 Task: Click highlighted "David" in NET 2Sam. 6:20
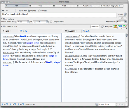[23, 36]
